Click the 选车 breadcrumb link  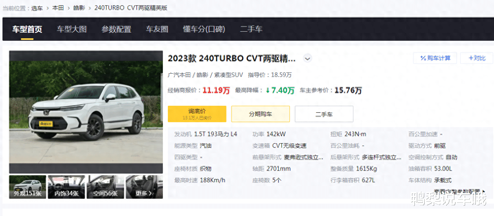click(37, 8)
